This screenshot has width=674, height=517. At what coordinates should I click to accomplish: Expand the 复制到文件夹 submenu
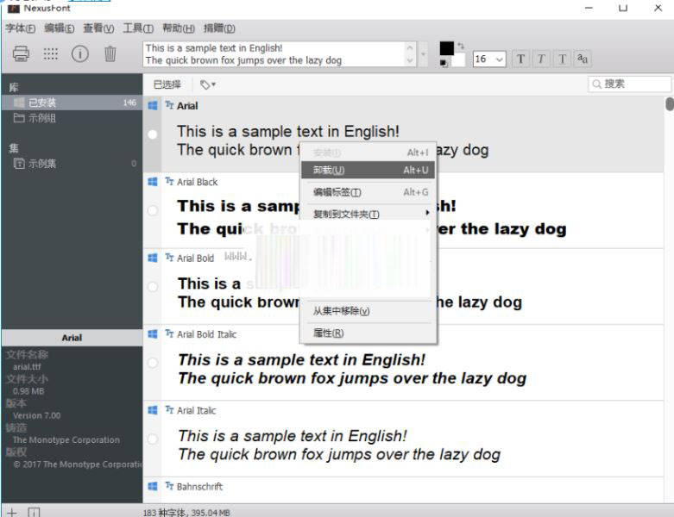368,214
